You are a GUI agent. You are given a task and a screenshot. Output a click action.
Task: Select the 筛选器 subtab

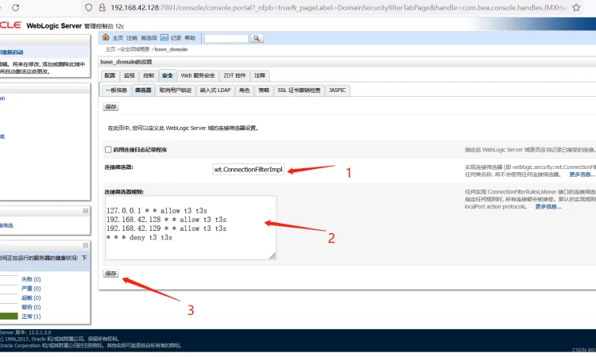point(143,90)
